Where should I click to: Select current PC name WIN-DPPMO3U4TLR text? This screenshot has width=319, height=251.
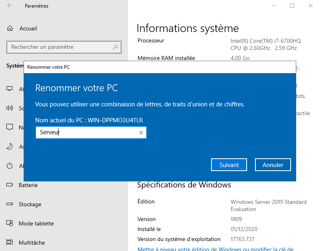(x=116, y=120)
